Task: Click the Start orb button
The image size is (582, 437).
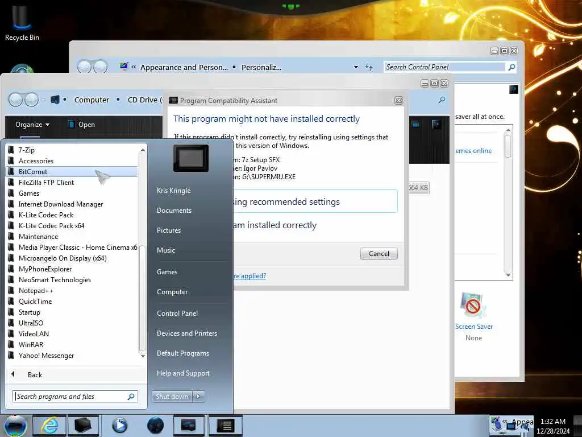Action: pyautogui.click(x=15, y=426)
